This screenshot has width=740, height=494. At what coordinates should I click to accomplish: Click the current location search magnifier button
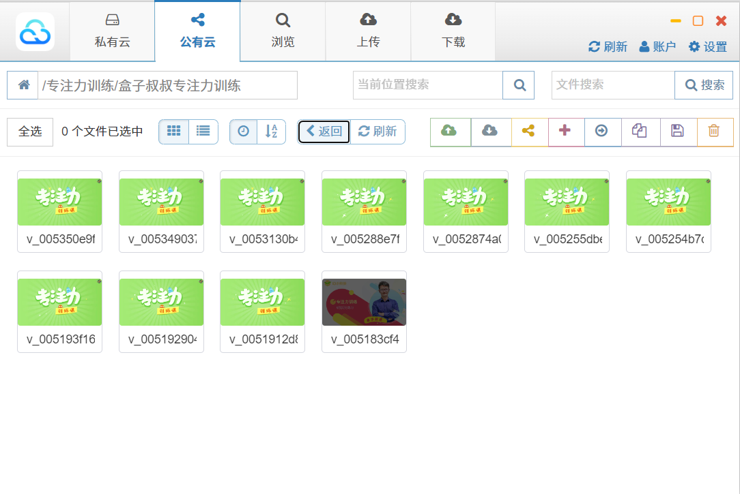[x=519, y=85]
